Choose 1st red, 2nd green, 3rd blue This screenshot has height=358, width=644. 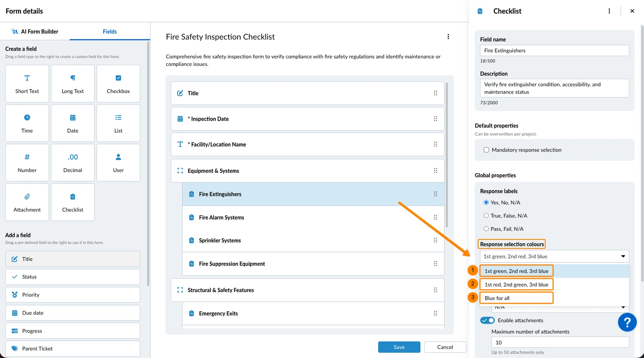pyautogui.click(x=516, y=284)
